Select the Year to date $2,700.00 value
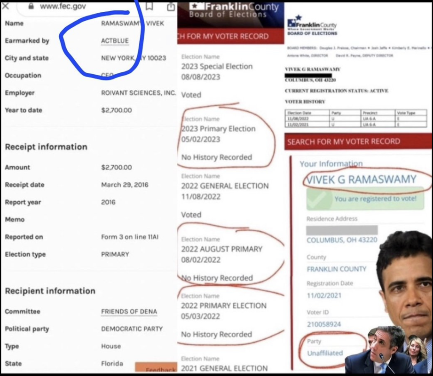The image size is (433, 376). pyautogui.click(x=117, y=110)
